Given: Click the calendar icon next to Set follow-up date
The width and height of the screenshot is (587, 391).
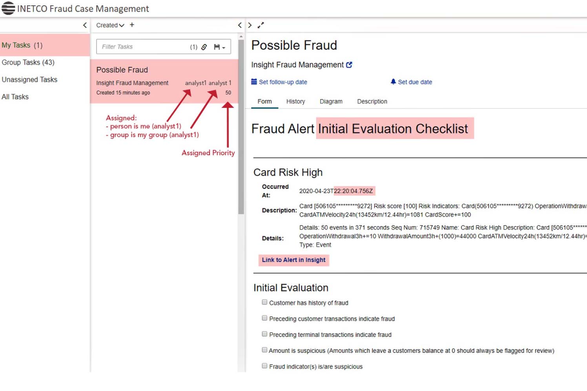Looking at the screenshot, I should coord(253,82).
